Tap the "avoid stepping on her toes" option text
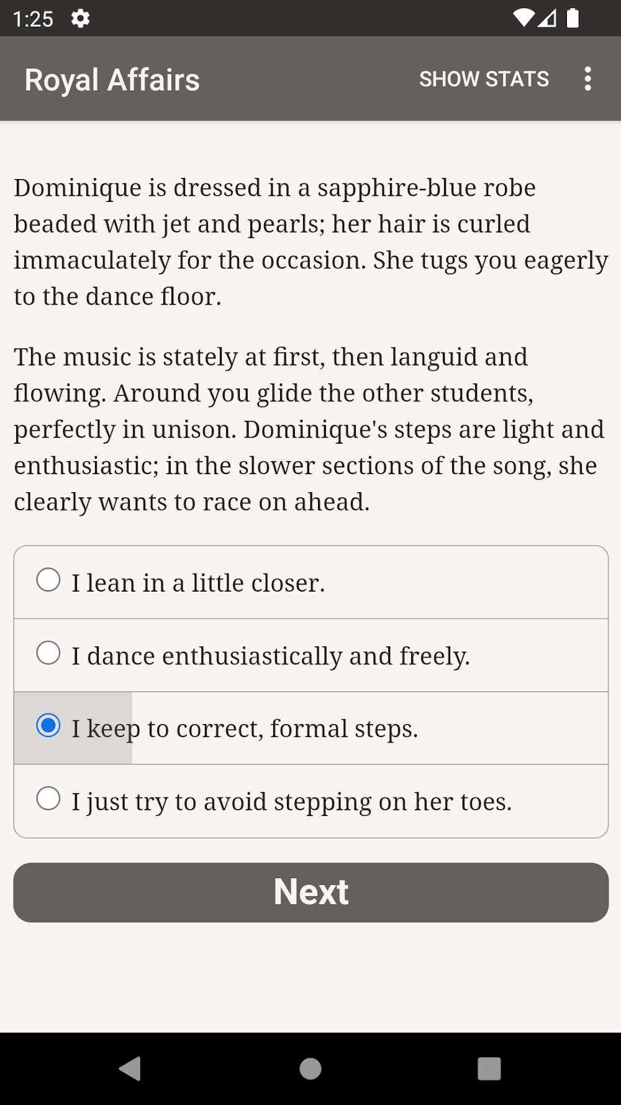Viewport: 621px width, 1105px height. (292, 802)
